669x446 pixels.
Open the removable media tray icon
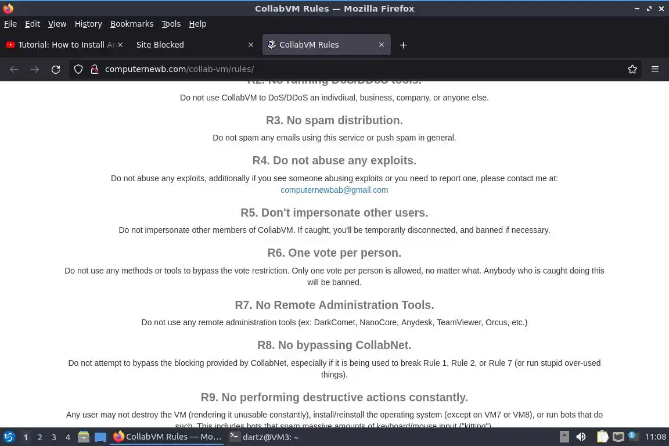564,437
